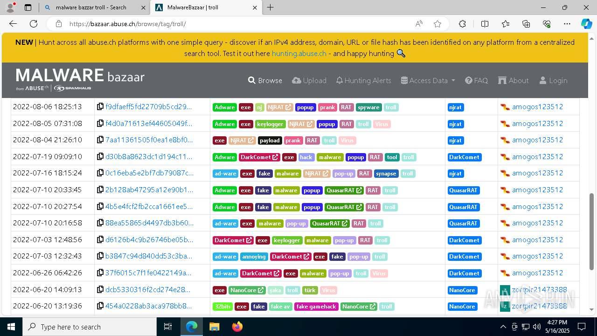The height and width of the screenshot is (336, 597).
Task: Select annoying tag in 12:32:43 row
Action: point(254,257)
